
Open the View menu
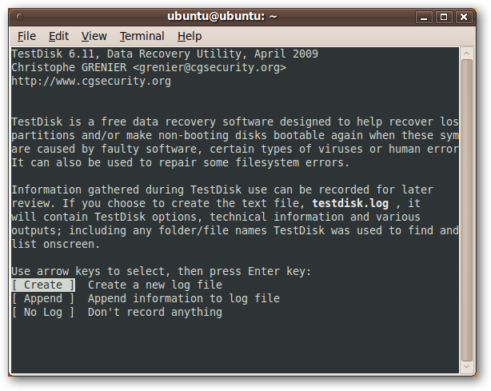pos(94,36)
